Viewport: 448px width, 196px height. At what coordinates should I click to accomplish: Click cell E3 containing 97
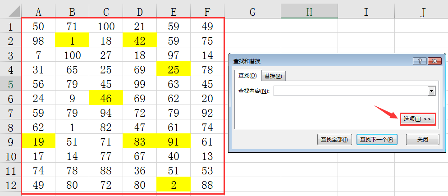coord(174,55)
